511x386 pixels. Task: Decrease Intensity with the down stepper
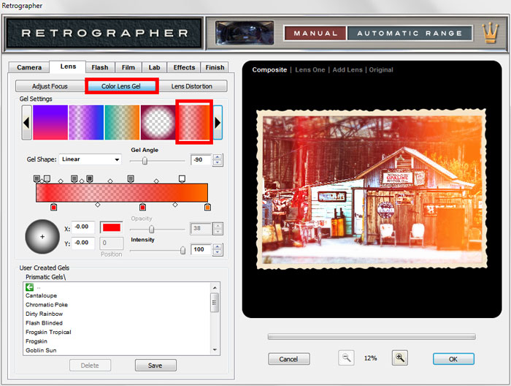coord(218,252)
